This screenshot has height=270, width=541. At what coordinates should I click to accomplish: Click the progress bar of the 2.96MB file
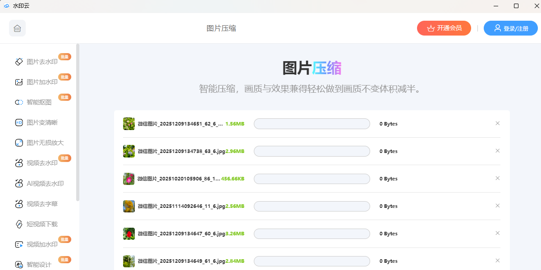pyautogui.click(x=312, y=151)
